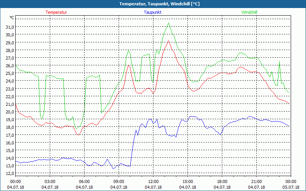Click the °C unit label on y-axis

pos(12,18)
